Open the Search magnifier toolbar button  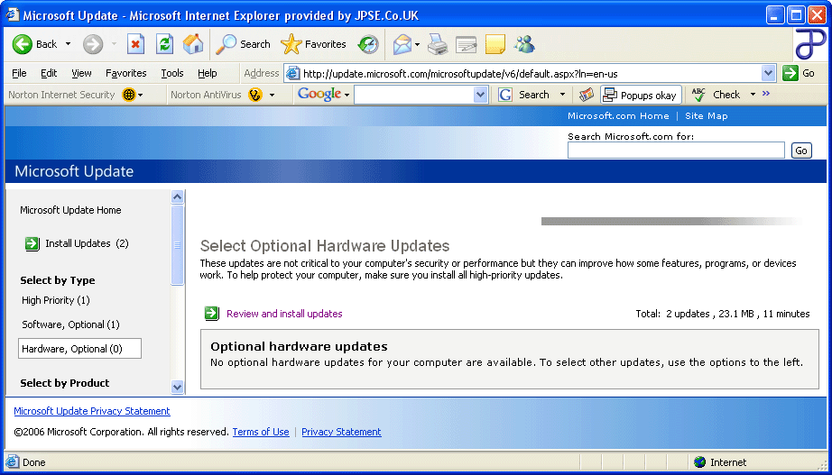tap(243, 44)
